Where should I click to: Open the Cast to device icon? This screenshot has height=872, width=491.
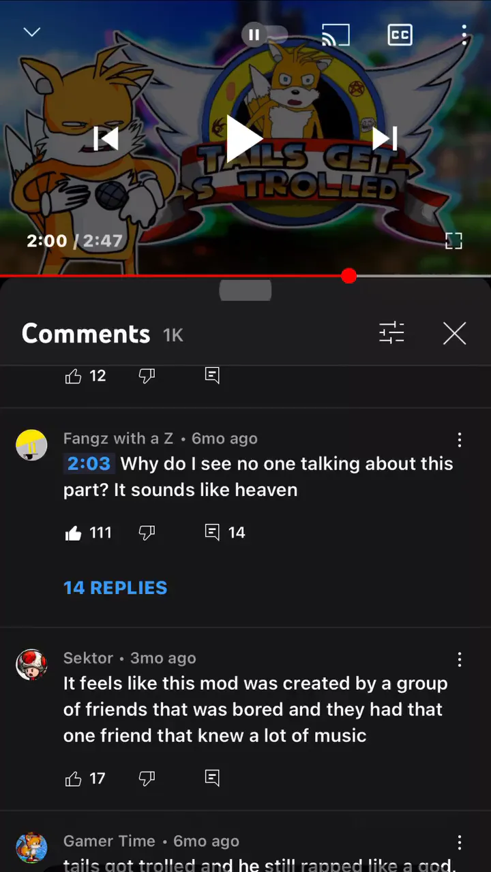336,34
